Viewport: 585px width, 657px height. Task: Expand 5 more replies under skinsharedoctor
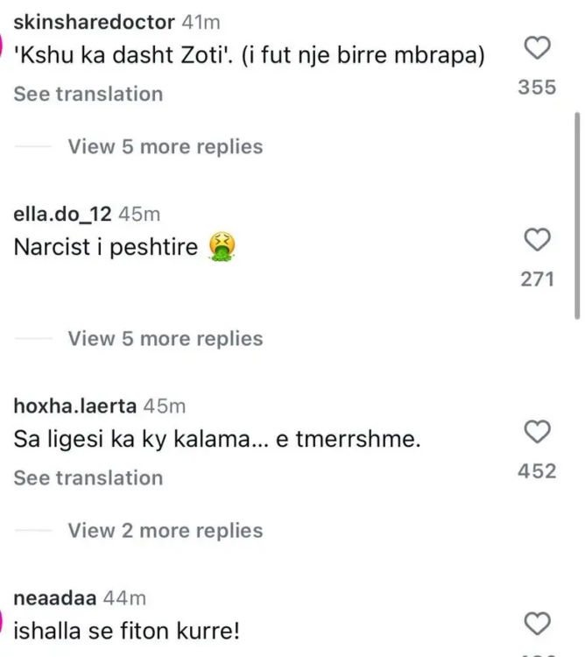click(x=165, y=146)
